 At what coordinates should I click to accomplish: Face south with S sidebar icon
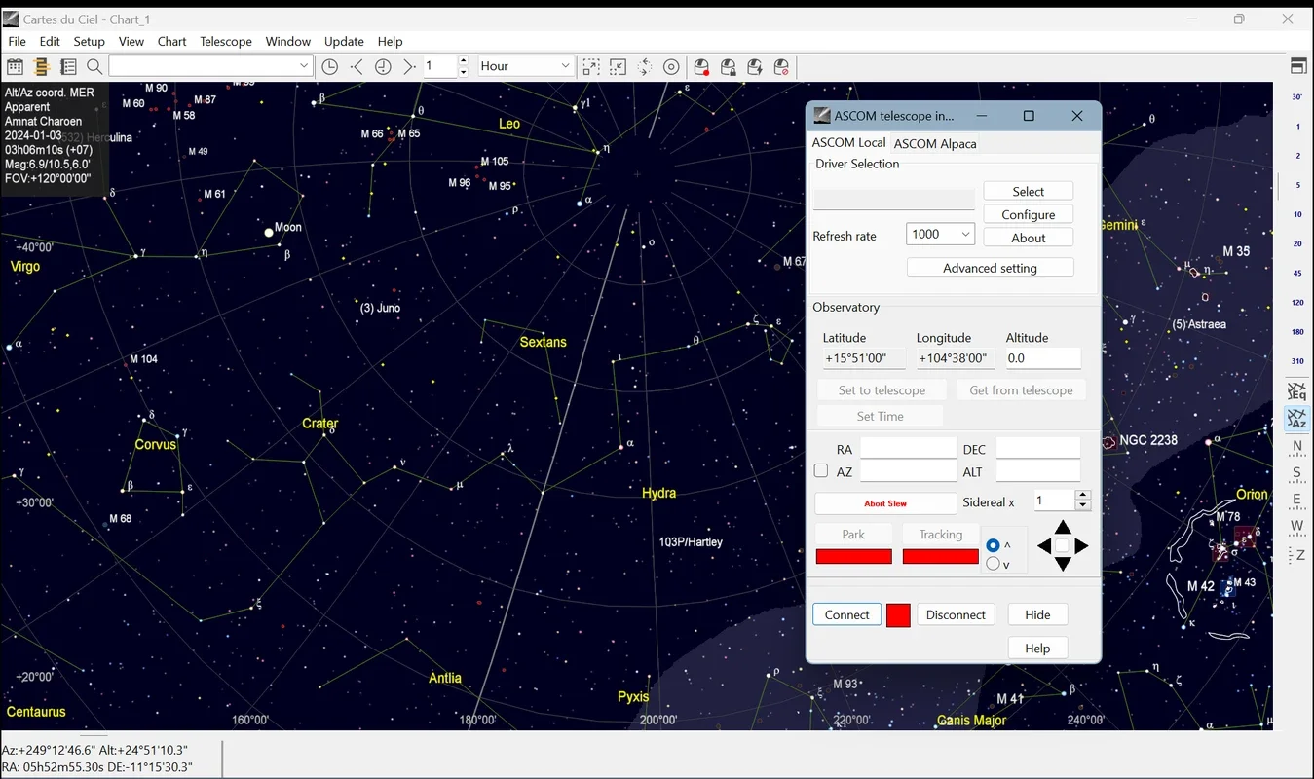[1297, 473]
